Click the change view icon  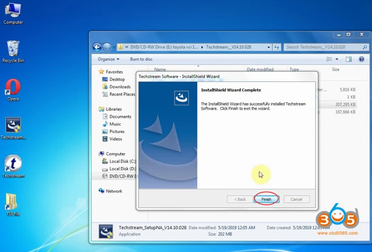point(329,59)
